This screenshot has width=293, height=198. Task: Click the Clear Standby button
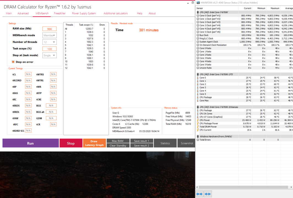click(x=118, y=145)
